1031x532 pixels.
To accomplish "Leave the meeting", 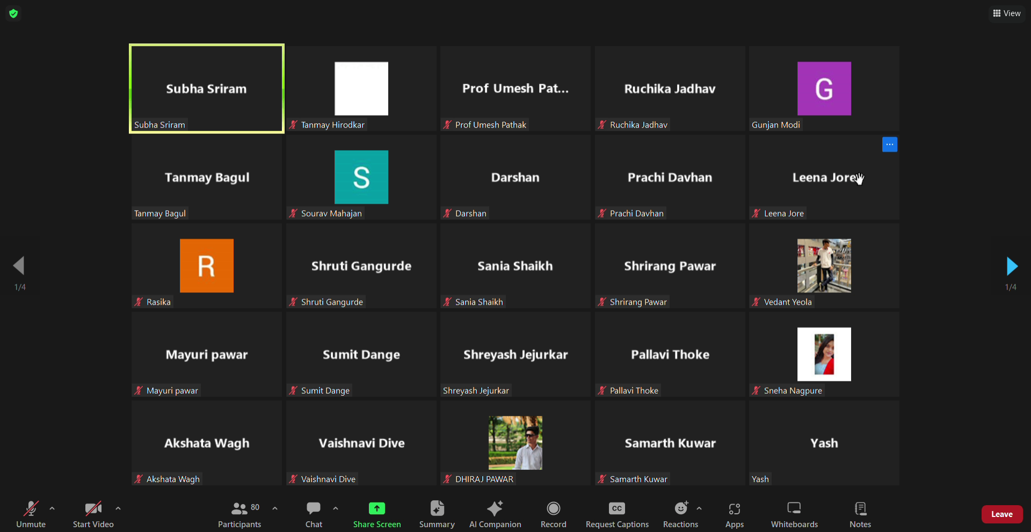I will 1001,514.
